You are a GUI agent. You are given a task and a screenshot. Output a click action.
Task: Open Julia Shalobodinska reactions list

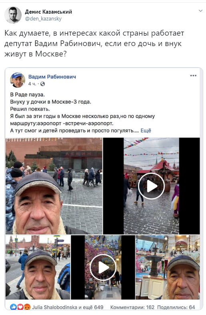pyautogui.click(x=68, y=307)
